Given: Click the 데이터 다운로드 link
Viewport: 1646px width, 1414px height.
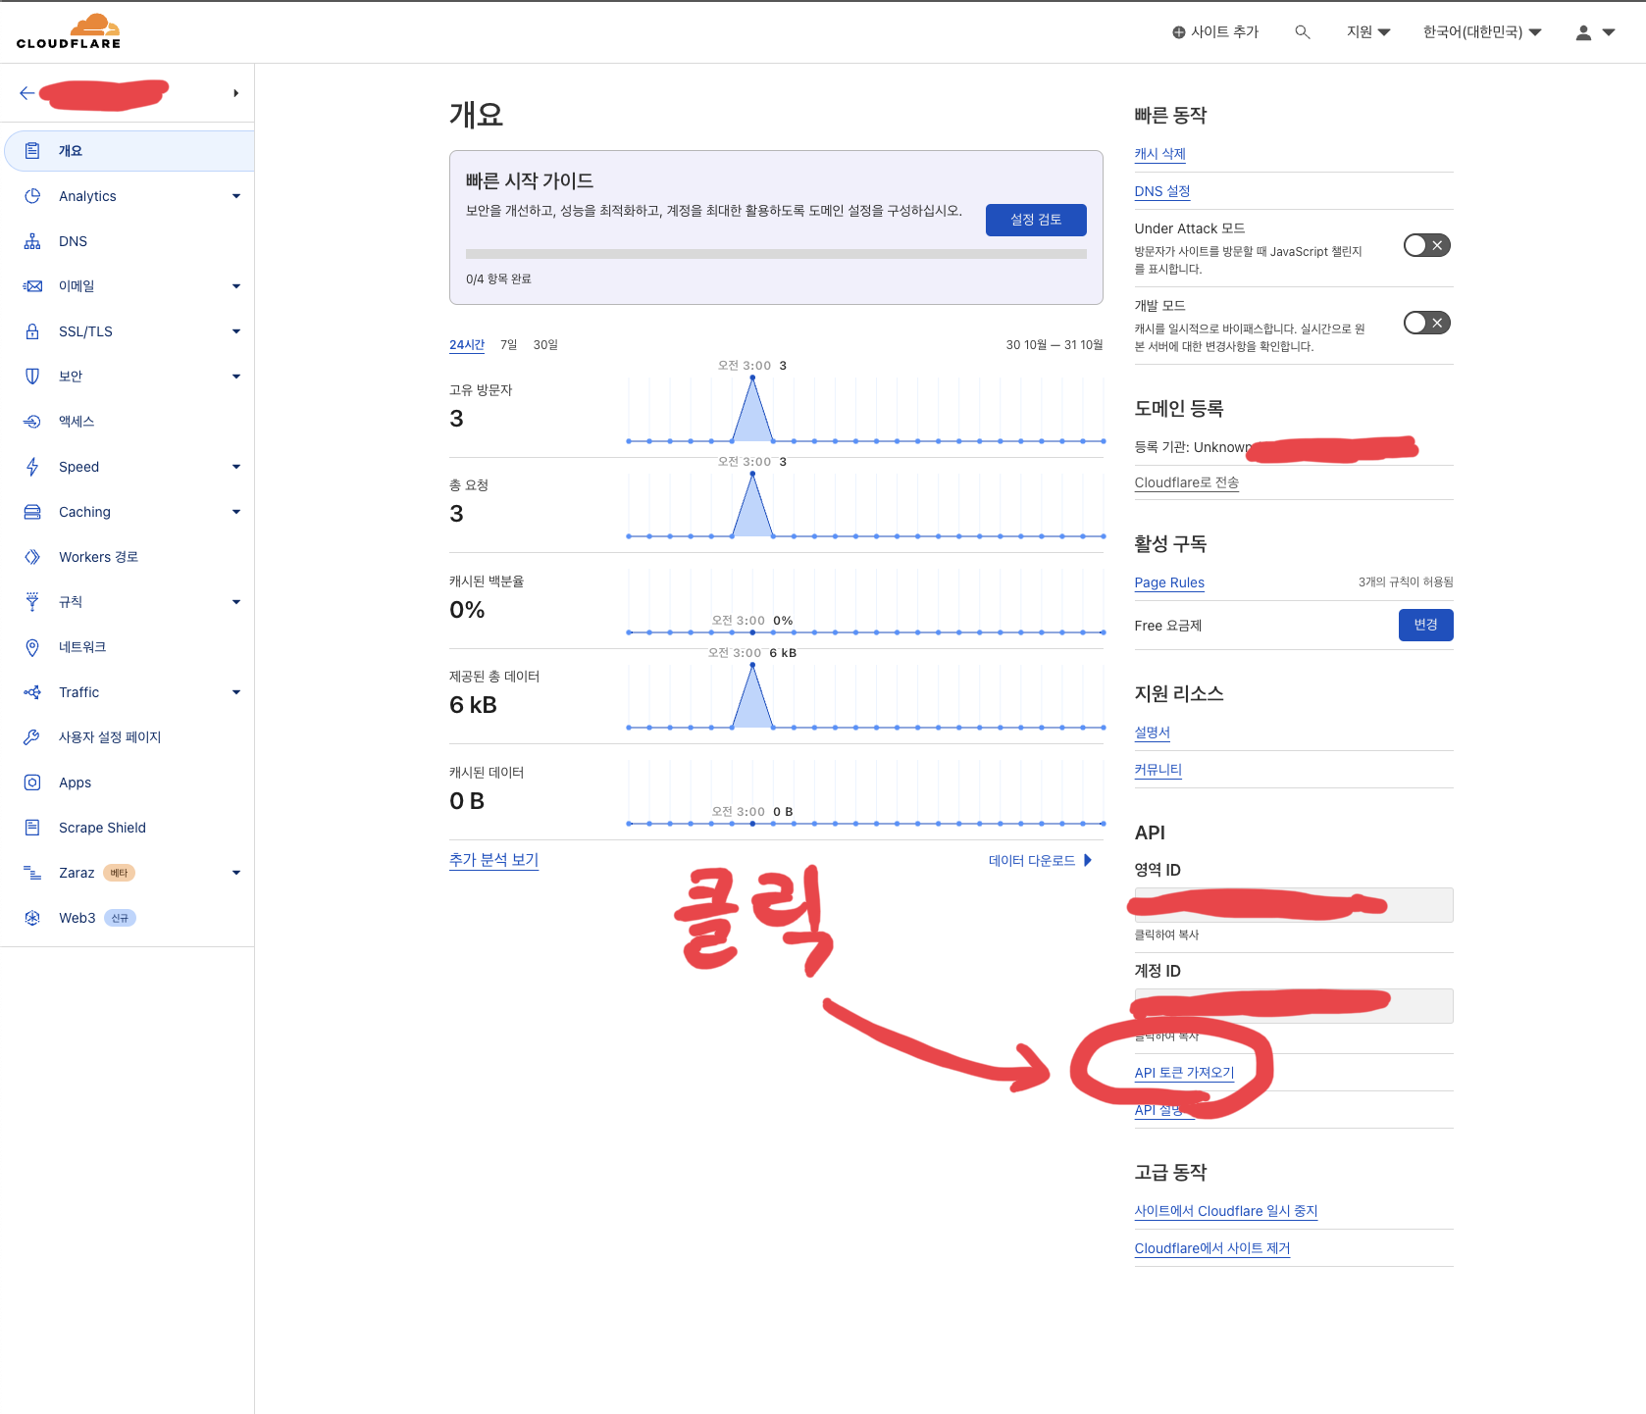Looking at the screenshot, I should click(x=1040, y=861).
